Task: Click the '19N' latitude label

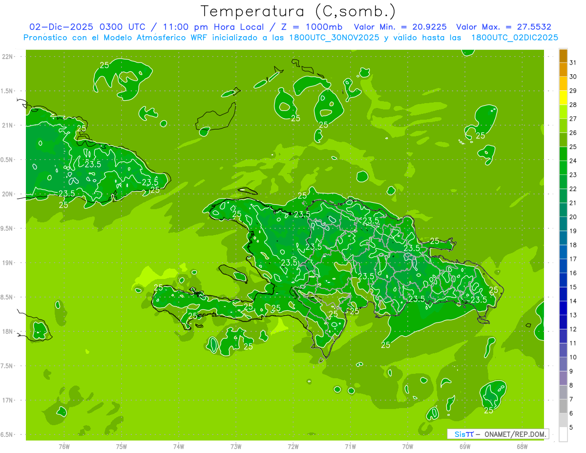Action: pyautogui.click(x=8, y=263)
